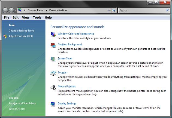
Task: Open the Mouse Pointers link
Action: click(x=67, y=86)
